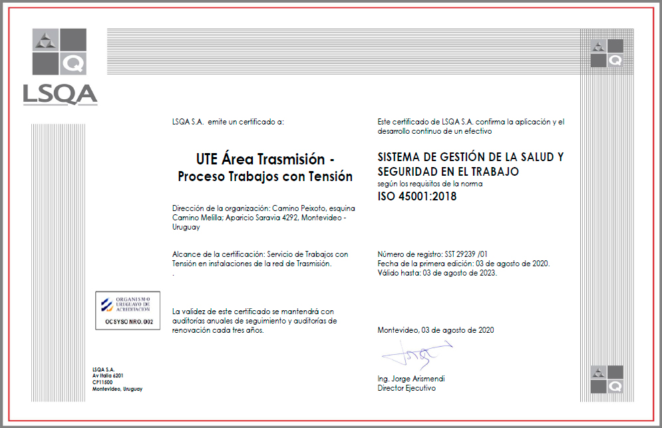The image size is (662, 428).
Task: Click the title 'UTE Área Trasmisión -'
Action: click(265, 159)
